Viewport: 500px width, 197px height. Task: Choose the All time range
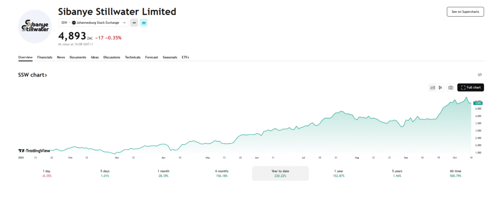click(x=455, y=173)
